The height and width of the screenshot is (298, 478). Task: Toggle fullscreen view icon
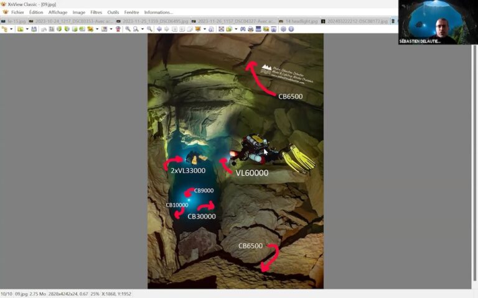(x=221, y=29)
